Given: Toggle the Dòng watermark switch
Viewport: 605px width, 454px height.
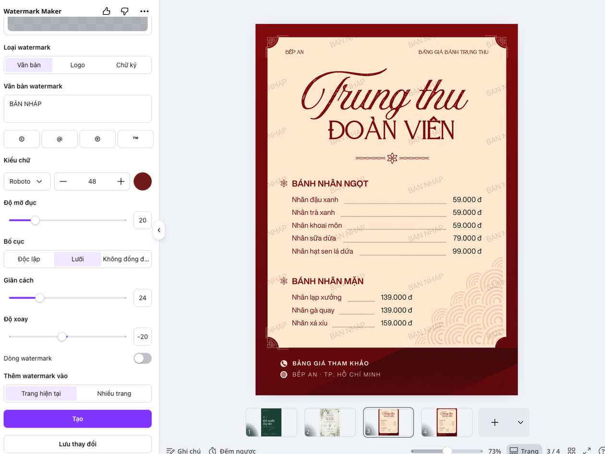Looking at the screenshot, I should point(143,358).
